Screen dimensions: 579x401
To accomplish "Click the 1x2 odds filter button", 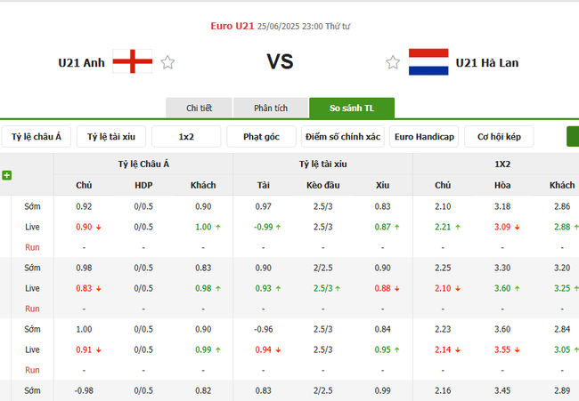I will pyautogui.click(x=186, y=137).
